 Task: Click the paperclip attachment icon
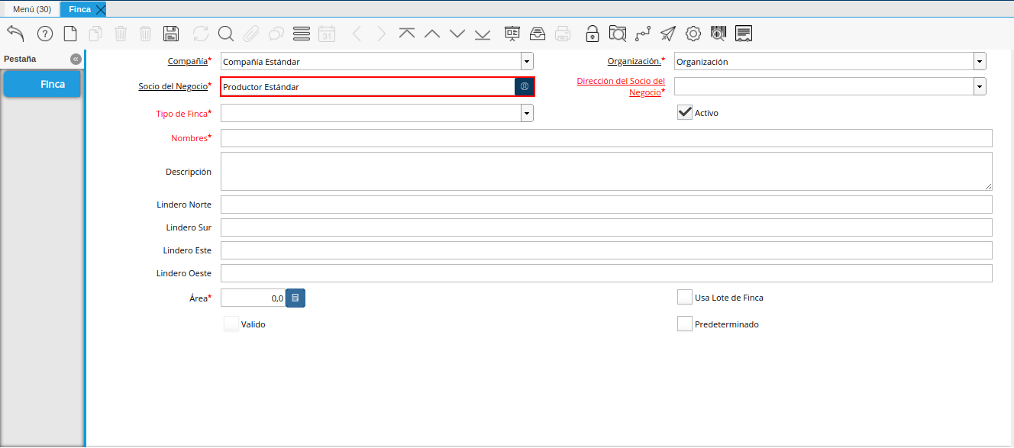tap(250, 34)
